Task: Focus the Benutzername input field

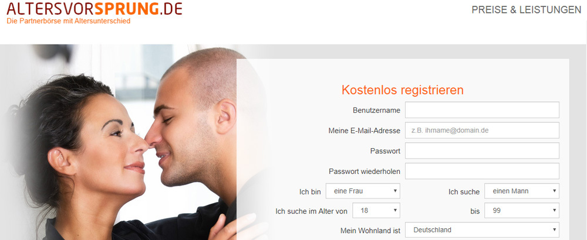Action: [482, 110]
